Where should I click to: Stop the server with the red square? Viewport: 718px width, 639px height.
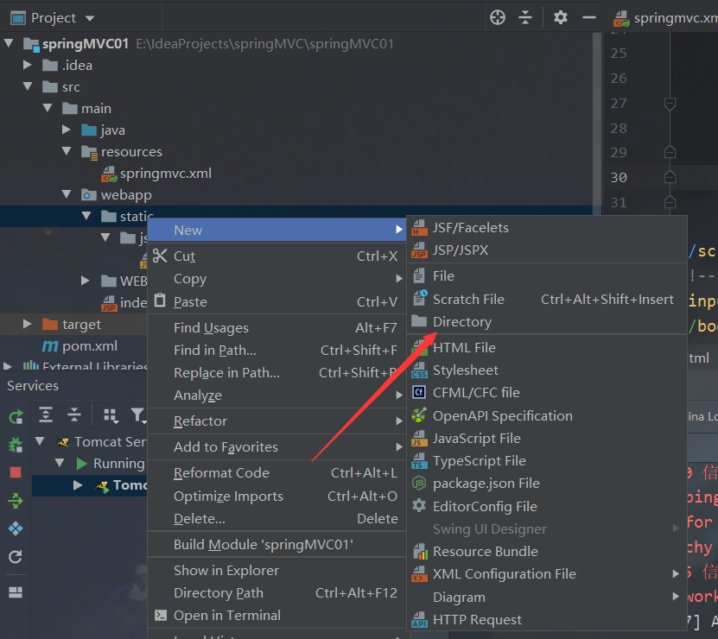coord(16,472)
